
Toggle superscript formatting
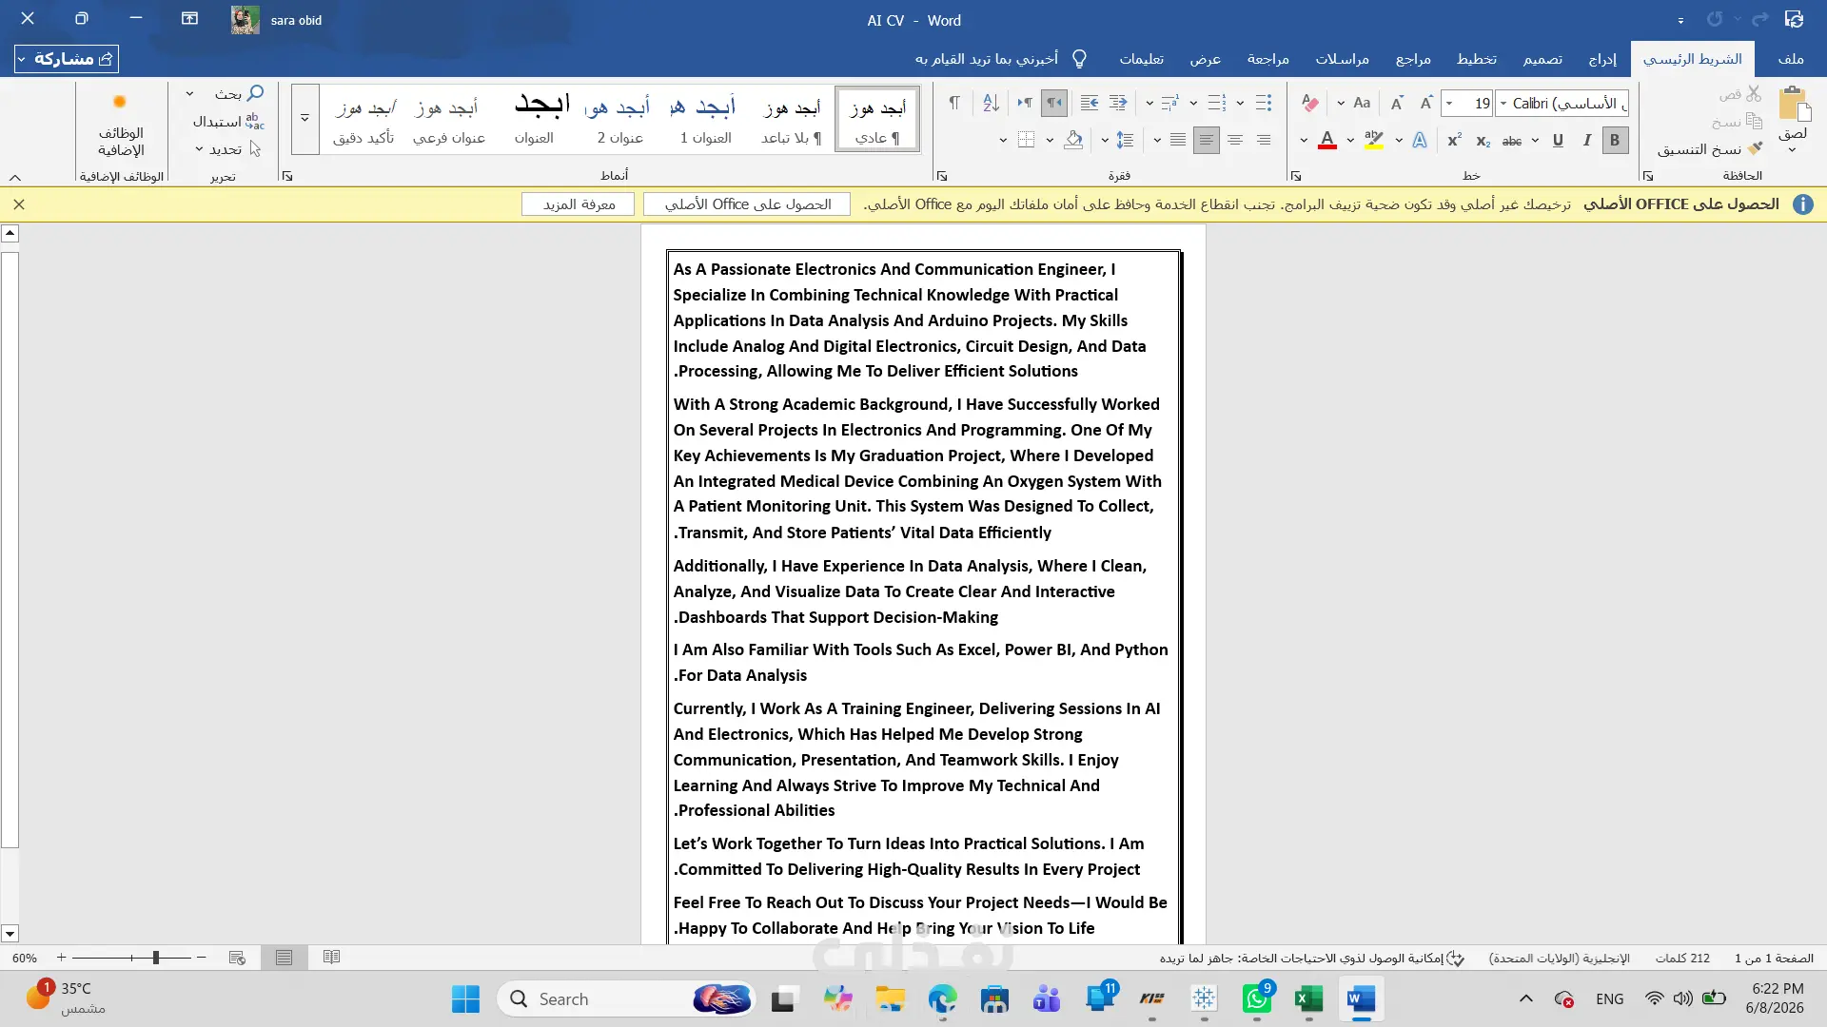[x=1454, y=141]
